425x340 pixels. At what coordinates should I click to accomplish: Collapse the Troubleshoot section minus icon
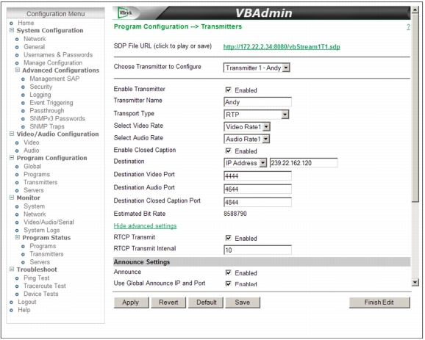[12, 269]
